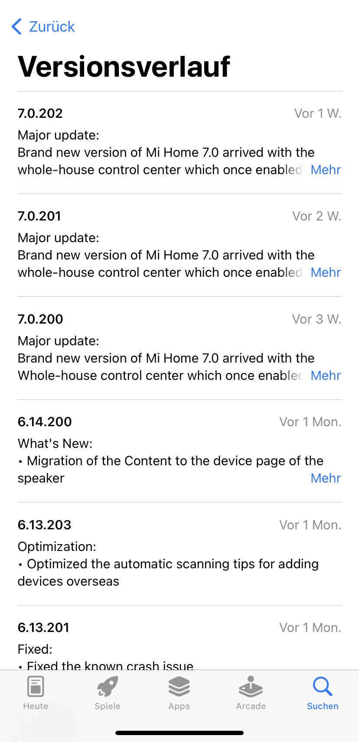Go back via the Zurück link
Viewport: 359px width, 742px height.
coord(52,26)
